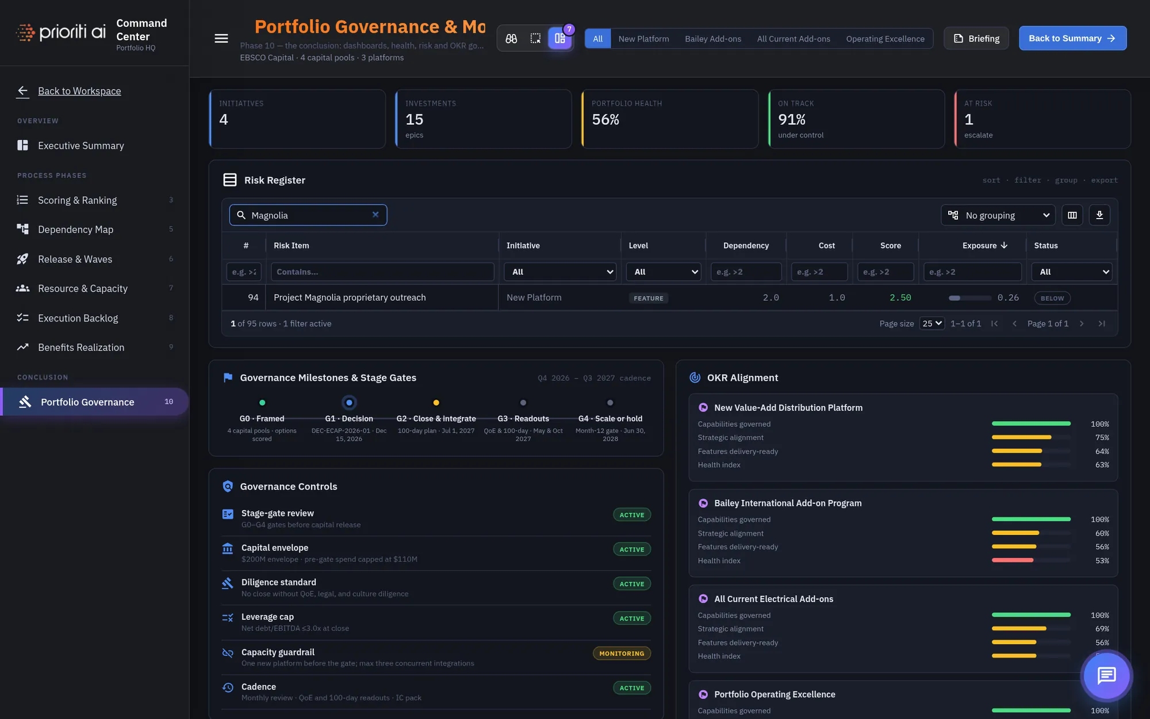Select the New Platform tab
Image resolution: width=1150 pixels, height=719 pixels.
point(643,39)
